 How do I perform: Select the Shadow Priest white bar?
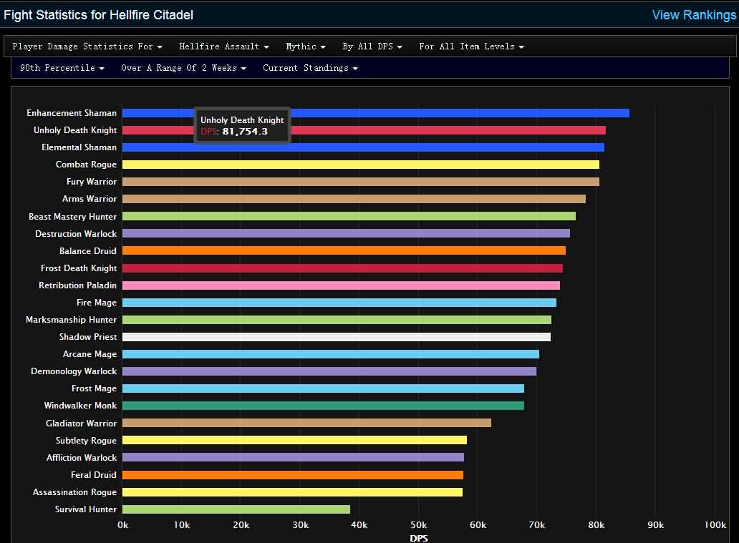[337, 337]
